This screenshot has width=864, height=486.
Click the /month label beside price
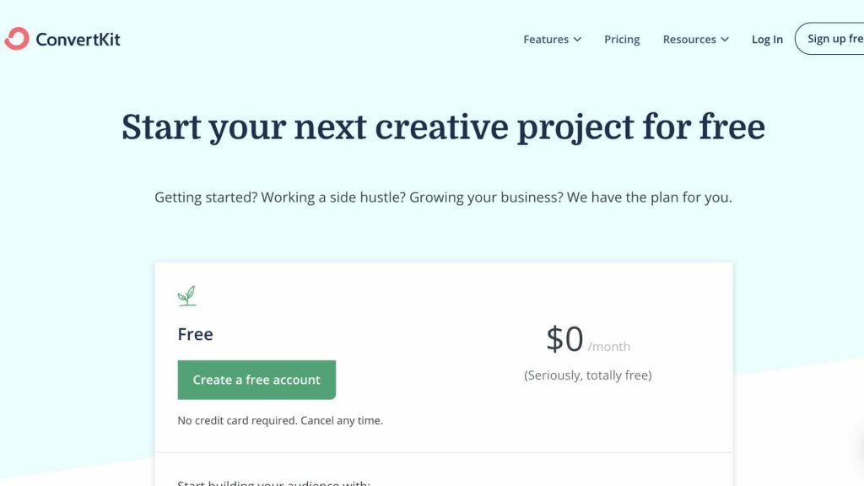point(609,347)
